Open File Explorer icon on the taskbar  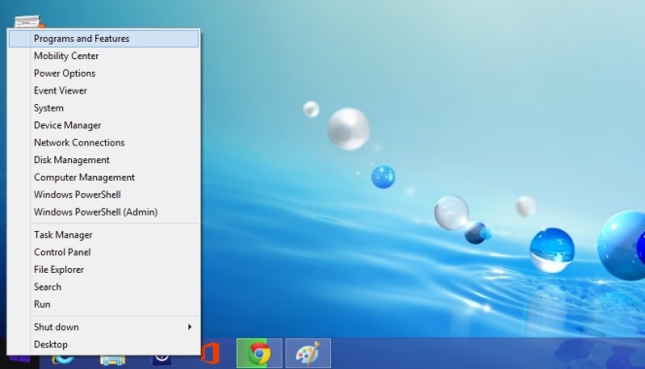point(113,361)
